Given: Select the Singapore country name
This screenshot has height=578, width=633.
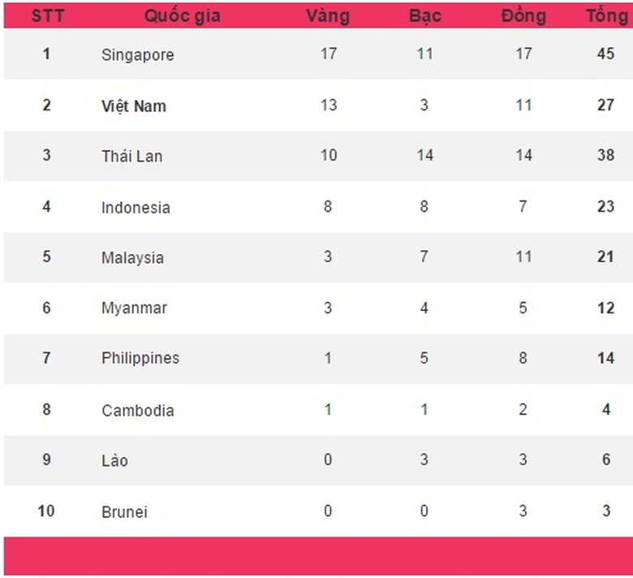Looking at the screenshot, I should pyautogui.click(x=138, y=54).
